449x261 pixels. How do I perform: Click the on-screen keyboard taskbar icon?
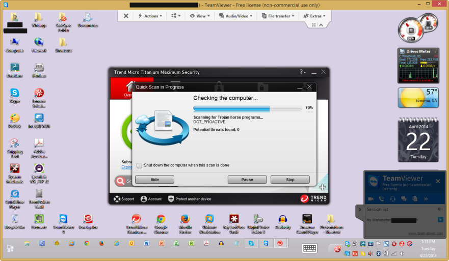[310, 248]
